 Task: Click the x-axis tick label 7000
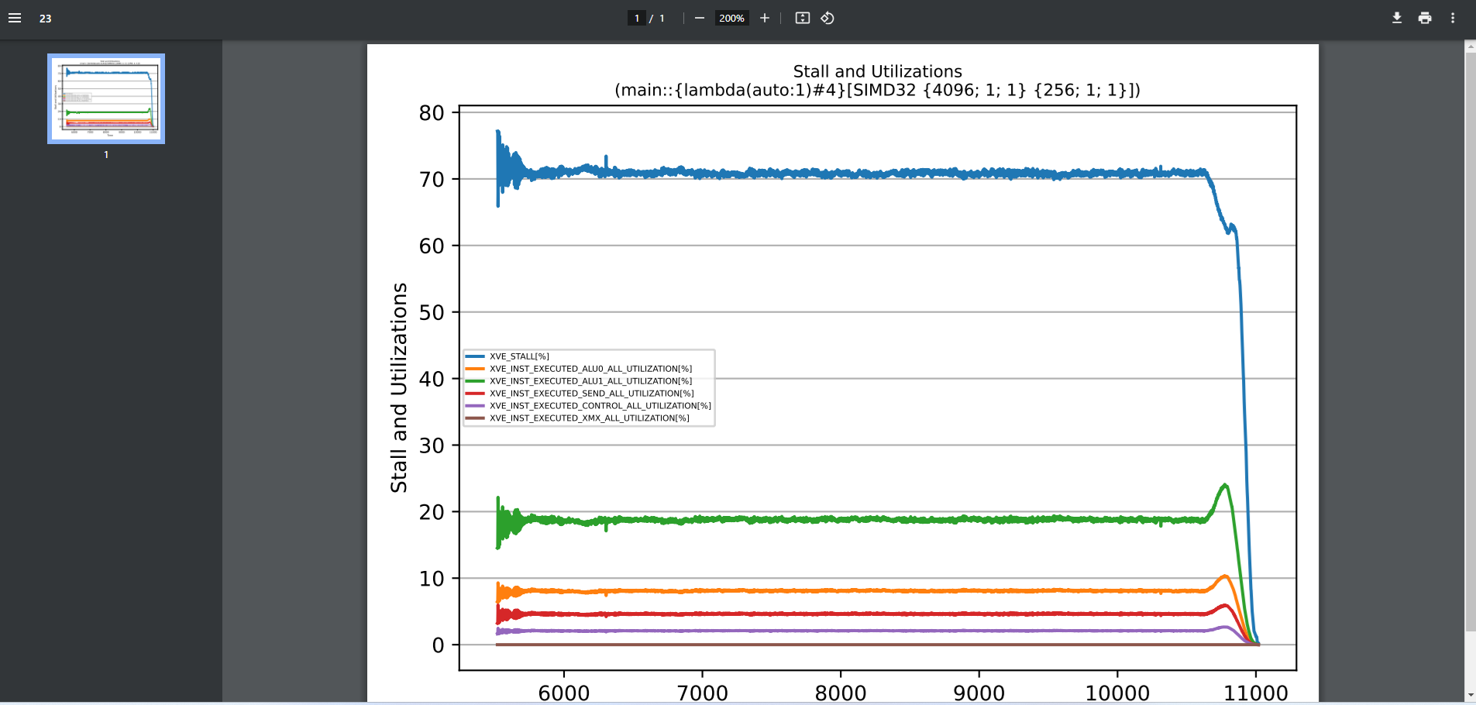coord(703,693)
